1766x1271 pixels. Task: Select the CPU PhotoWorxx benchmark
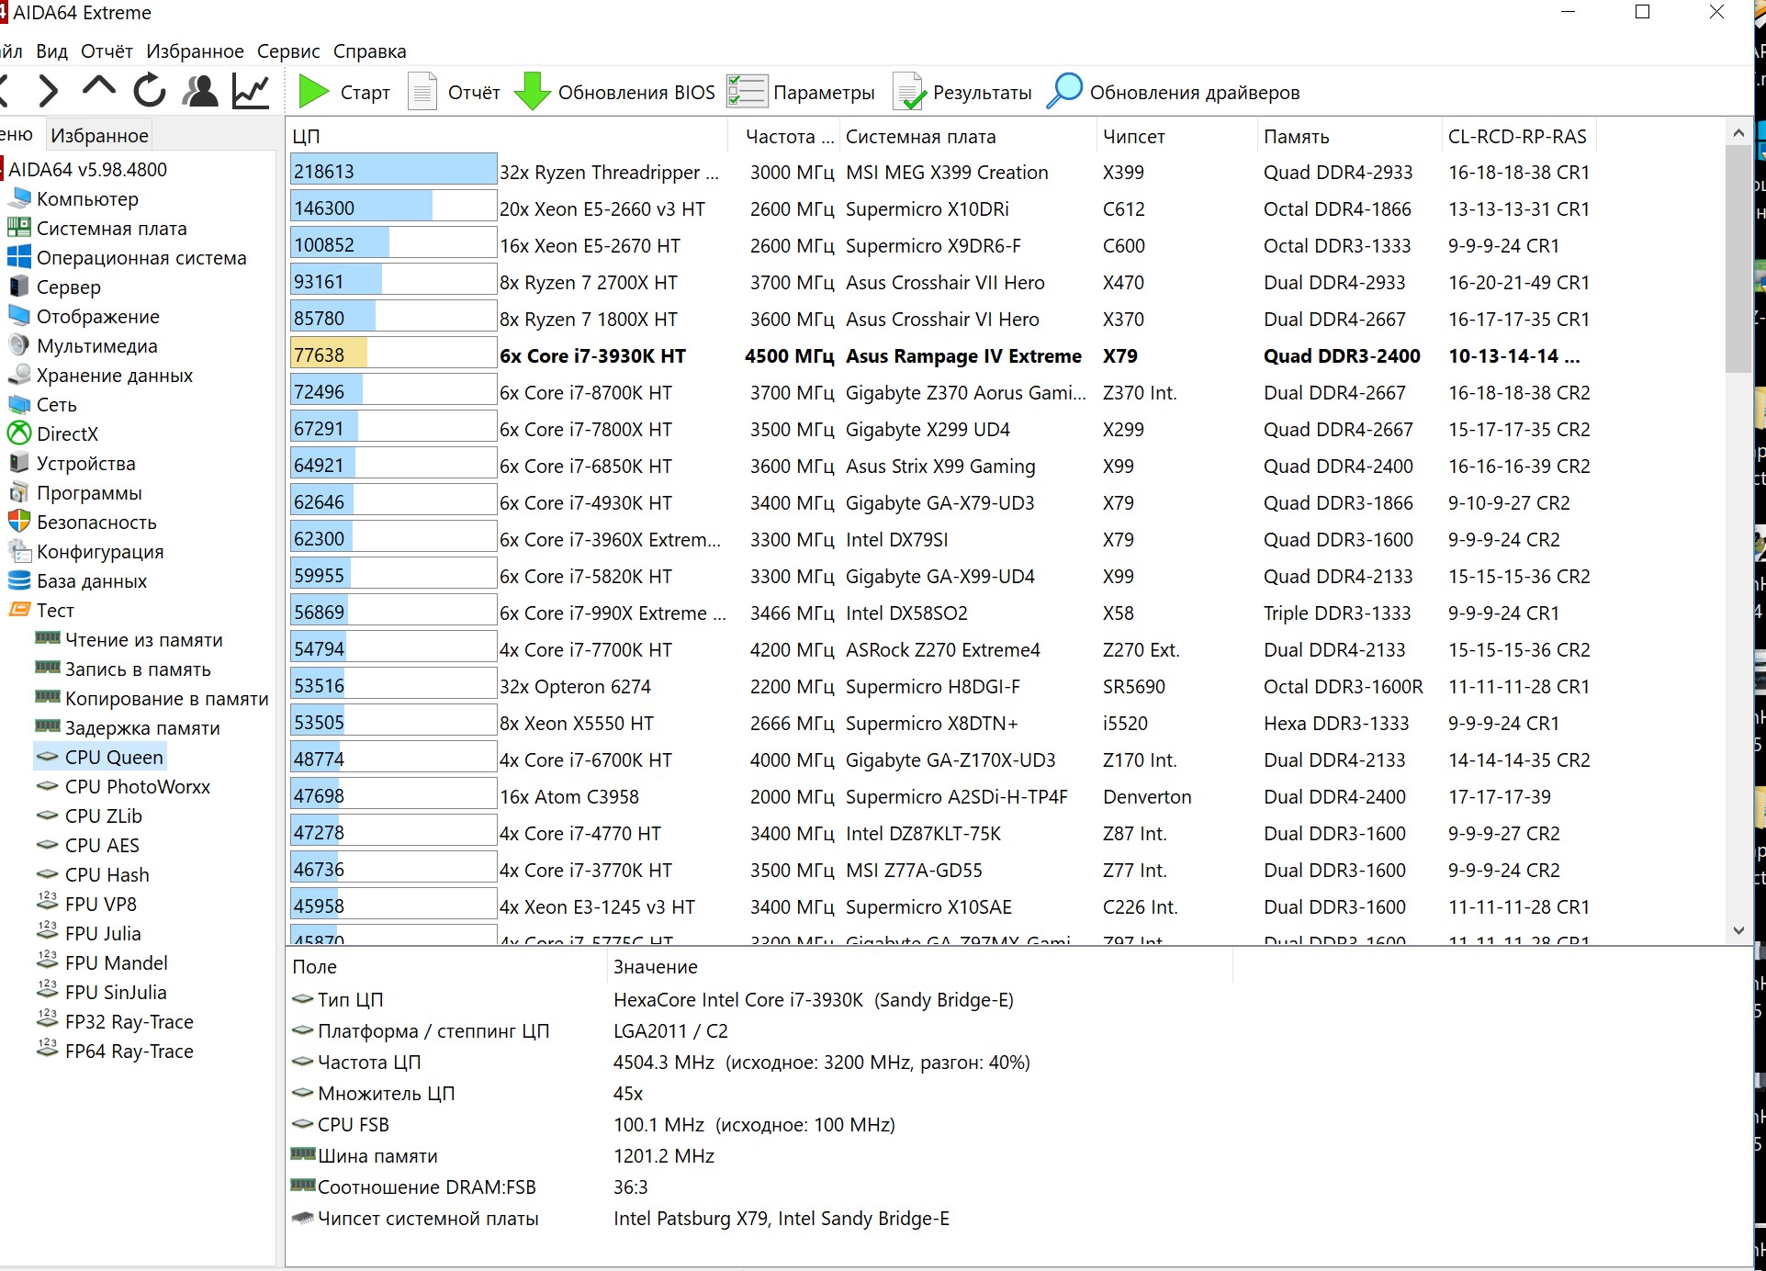(x=137, y=787)
